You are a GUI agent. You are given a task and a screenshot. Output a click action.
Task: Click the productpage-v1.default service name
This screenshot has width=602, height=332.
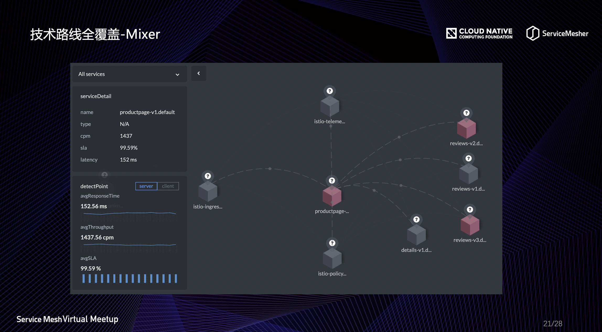[x=147, y=112]
